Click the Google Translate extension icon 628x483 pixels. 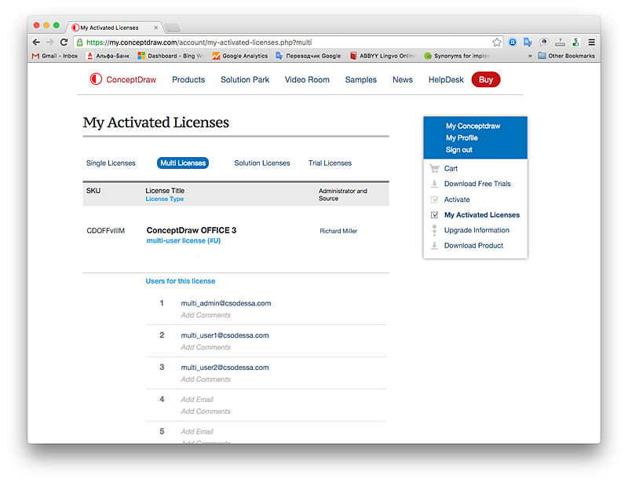(x=528, y=42)
